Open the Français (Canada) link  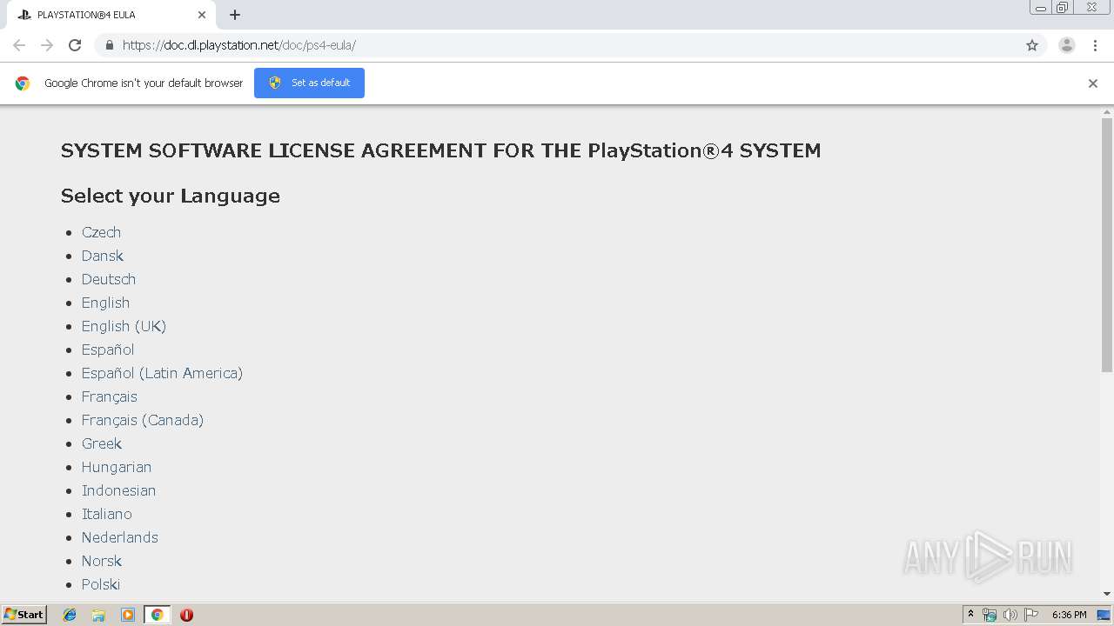pos(143,420)
